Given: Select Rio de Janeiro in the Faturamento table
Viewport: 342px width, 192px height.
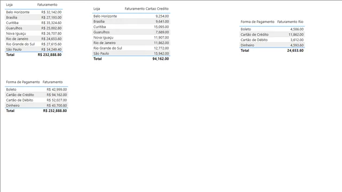Looking at the screenshot, I should point(17,39).
